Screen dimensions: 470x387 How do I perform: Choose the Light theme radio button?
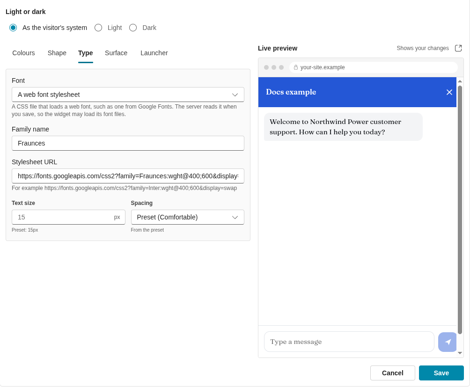pos(98,28)
